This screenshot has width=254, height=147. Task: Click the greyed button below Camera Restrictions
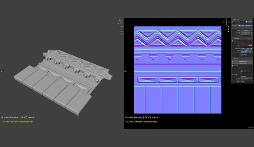(242, 28)
